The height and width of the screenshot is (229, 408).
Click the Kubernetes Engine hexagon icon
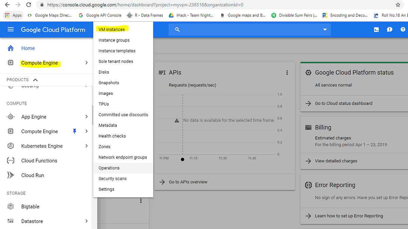point(11,146)
